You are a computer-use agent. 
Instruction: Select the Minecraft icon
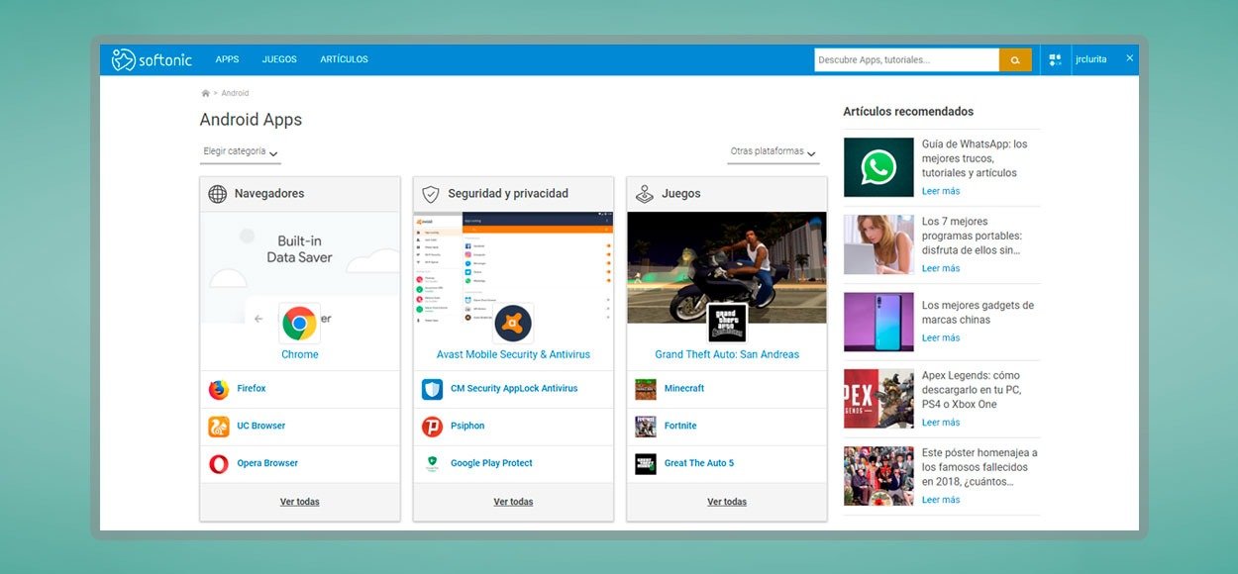click(646, 389)
